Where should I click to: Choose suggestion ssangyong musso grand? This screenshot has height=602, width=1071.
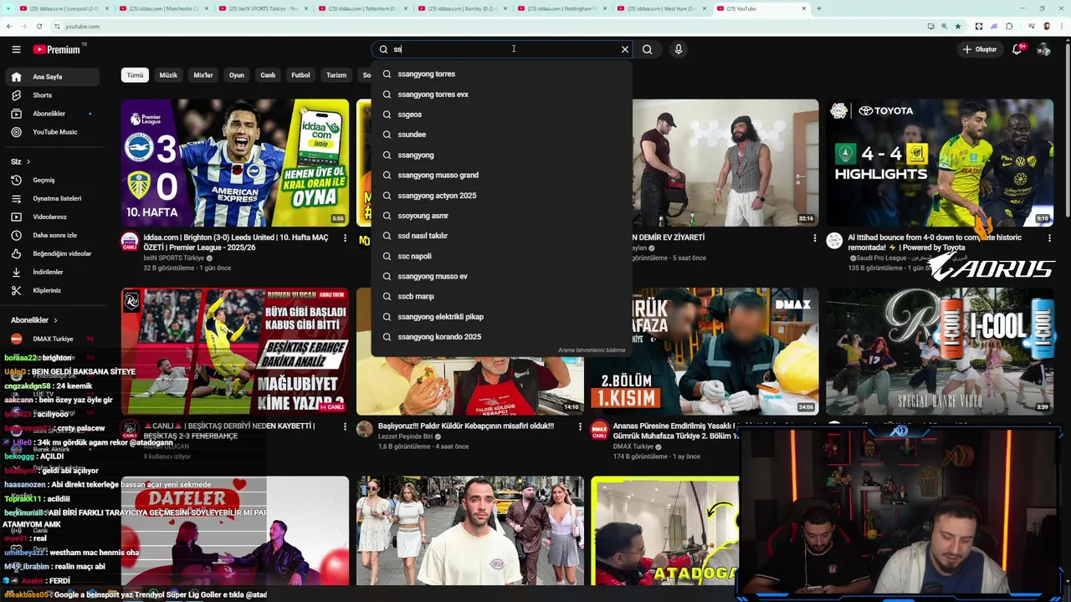coord(502,175)
